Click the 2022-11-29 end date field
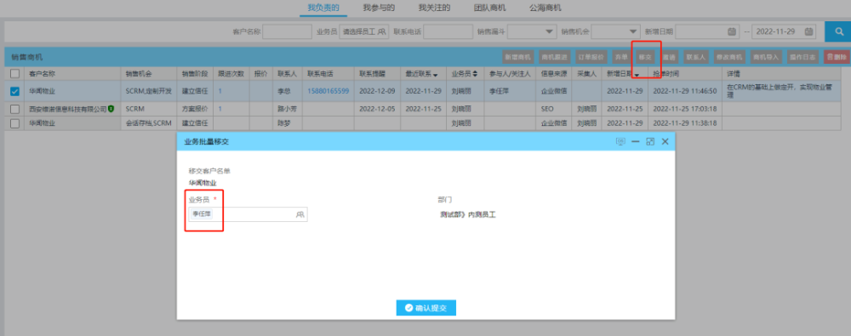 (784, 31)
